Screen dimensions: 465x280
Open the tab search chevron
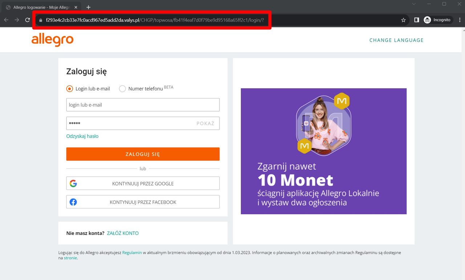414,4
